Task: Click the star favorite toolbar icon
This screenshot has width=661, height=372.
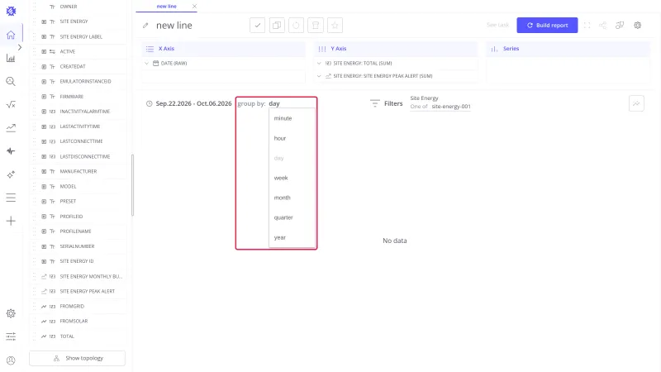Action: [335, 26]
